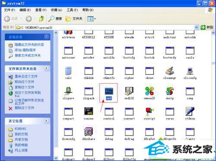This screenshot has width=216, height=161.
Task: Go up one folder level
Action: point(41,19)
